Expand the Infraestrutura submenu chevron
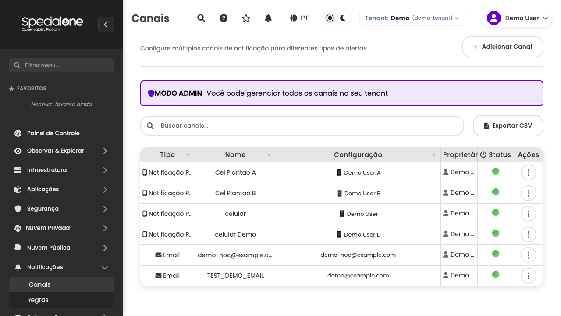The width and height of the screenshot is (561, 316). click(105, 170)
